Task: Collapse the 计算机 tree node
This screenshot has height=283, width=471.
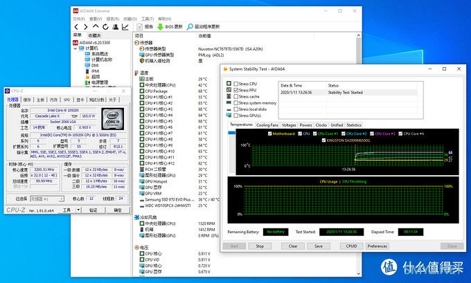Action: pyautogui.click(x=75, y=48)
